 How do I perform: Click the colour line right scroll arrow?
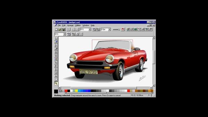click(x=152, y=93)
